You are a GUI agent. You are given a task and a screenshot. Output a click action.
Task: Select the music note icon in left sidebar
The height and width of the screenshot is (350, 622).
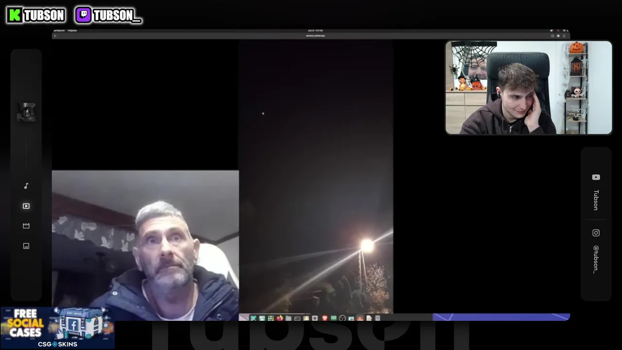(26, 186)
